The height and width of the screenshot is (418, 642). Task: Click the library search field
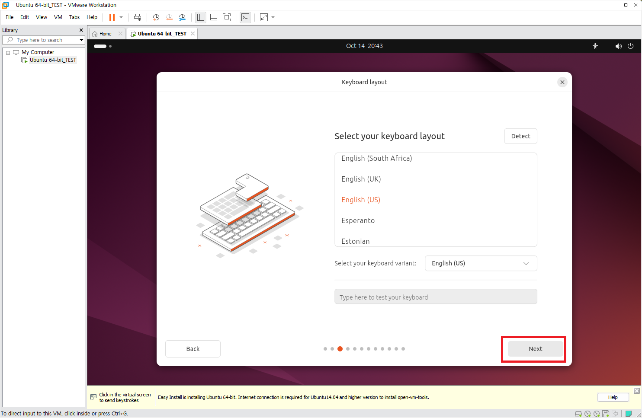point(43,40)
